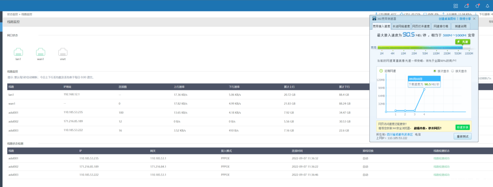Click the 状态监控 breadcrumb link
493x187 pixels.
tap(12, 14)
